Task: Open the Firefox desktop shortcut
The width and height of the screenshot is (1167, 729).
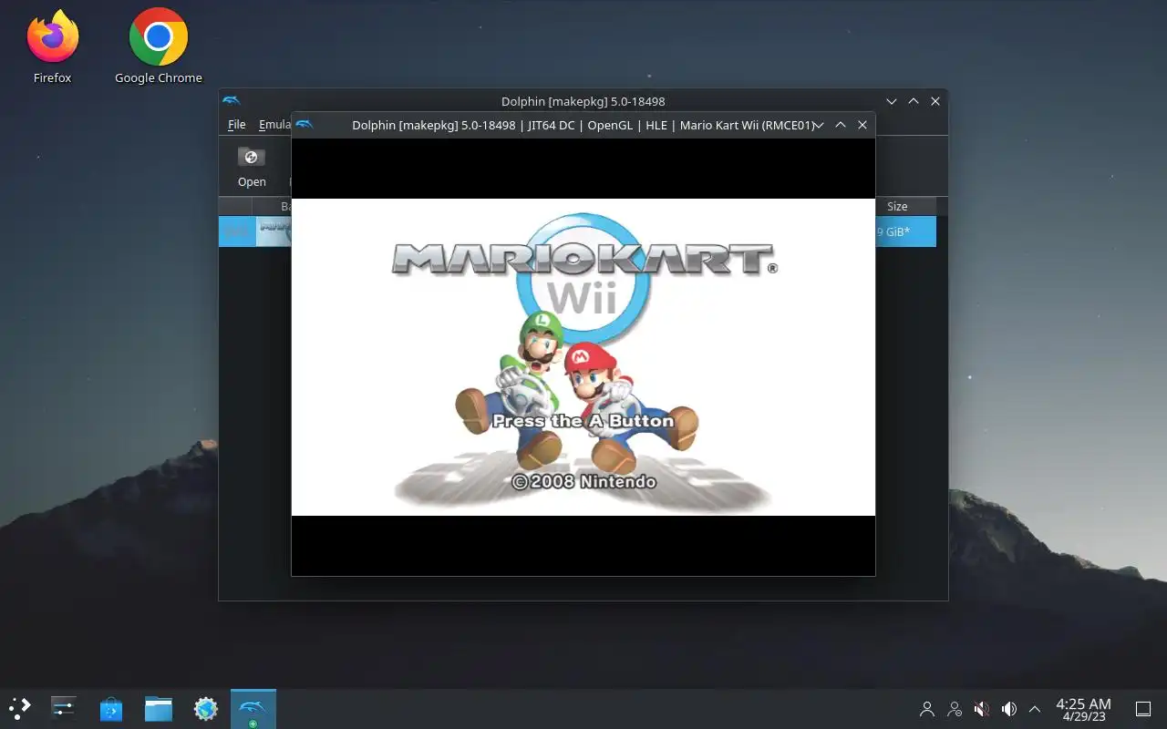Action: click(x=52, y=47)
